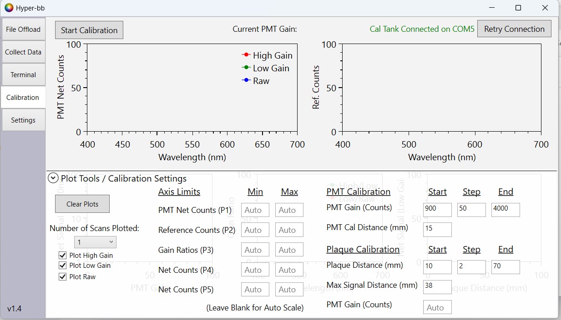Switch to the File Offload tab
This screenshot has height=320, width=561.
pyautogui.click(x=23, y=30)
